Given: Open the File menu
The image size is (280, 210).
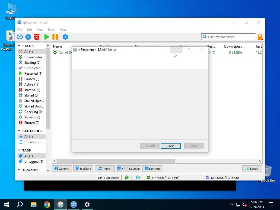Looking at the screenshot, I should pyautogui.click(x=20, y=30).
